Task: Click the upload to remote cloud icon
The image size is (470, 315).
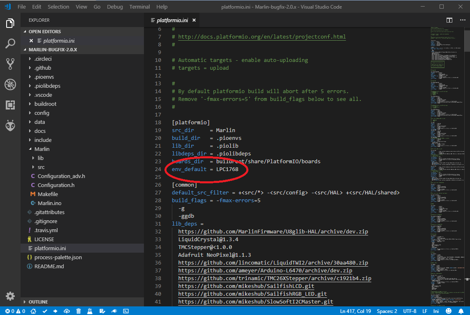Action: [67, 311]
